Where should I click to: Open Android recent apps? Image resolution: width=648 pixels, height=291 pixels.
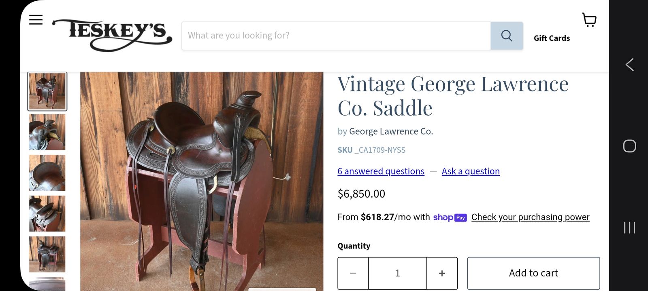pos(629,228)
